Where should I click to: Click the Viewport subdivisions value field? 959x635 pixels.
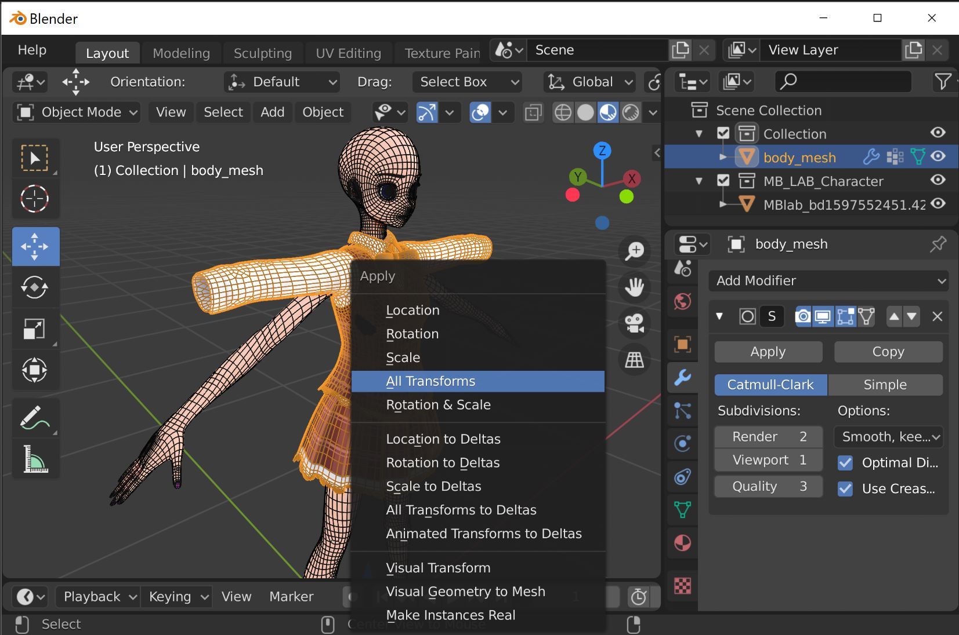click(768, 460)
